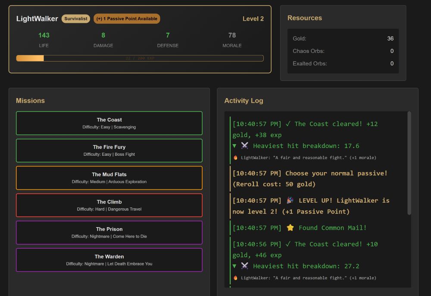Click the Gold resource row

pos(343,38)
